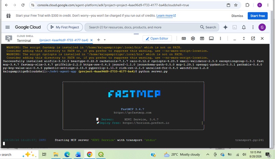Open Gemini AI assistant sparkle icon
This screenshot has width=275, height=159.
[226, 27]
